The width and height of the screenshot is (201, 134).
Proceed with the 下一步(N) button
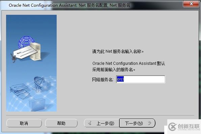tap(137, 123)
